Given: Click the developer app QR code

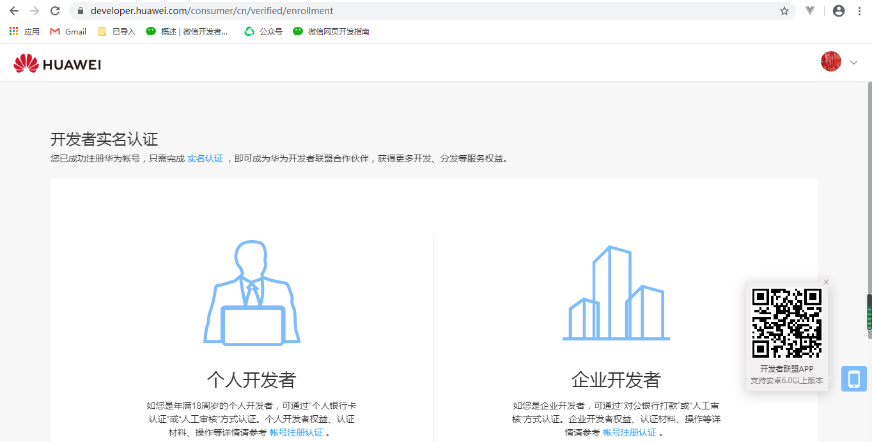Looking at the screenshot, I should click(787, 323).
